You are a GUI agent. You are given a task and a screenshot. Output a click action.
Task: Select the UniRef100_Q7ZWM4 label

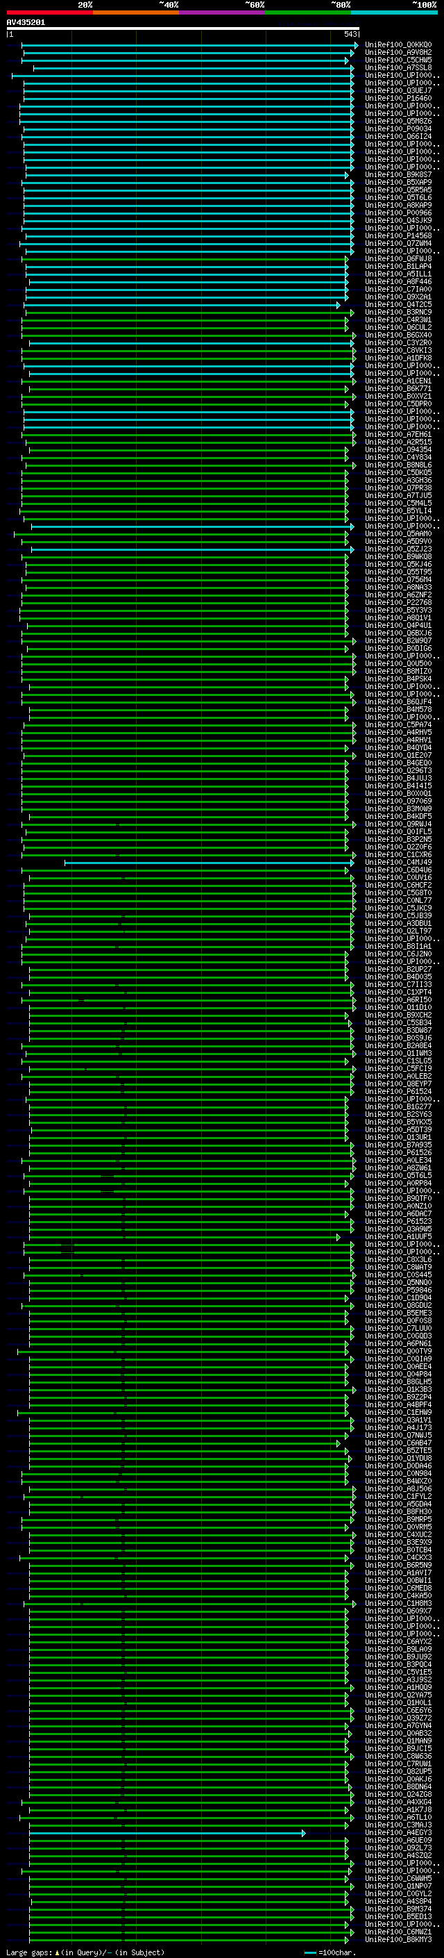[398, 243]
